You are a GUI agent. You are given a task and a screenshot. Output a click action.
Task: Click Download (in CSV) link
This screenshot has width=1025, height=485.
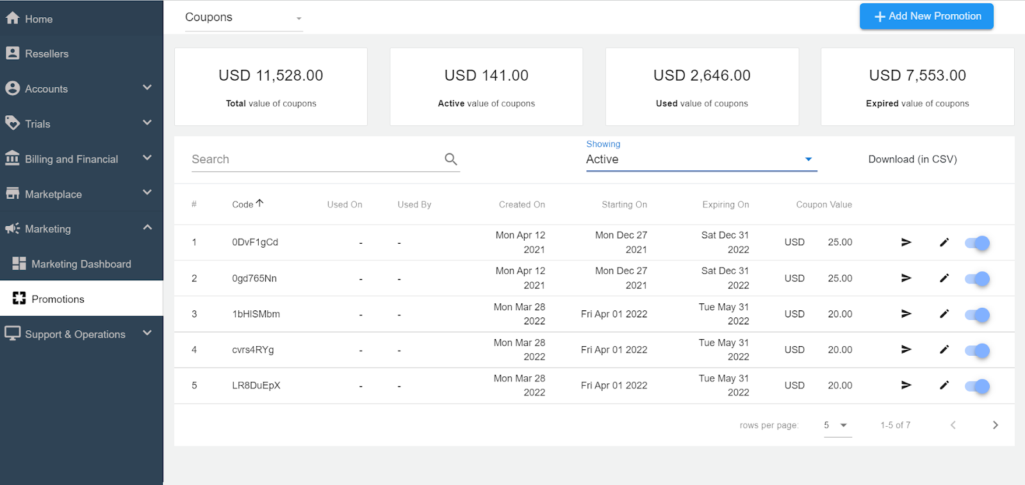[912, 159]
